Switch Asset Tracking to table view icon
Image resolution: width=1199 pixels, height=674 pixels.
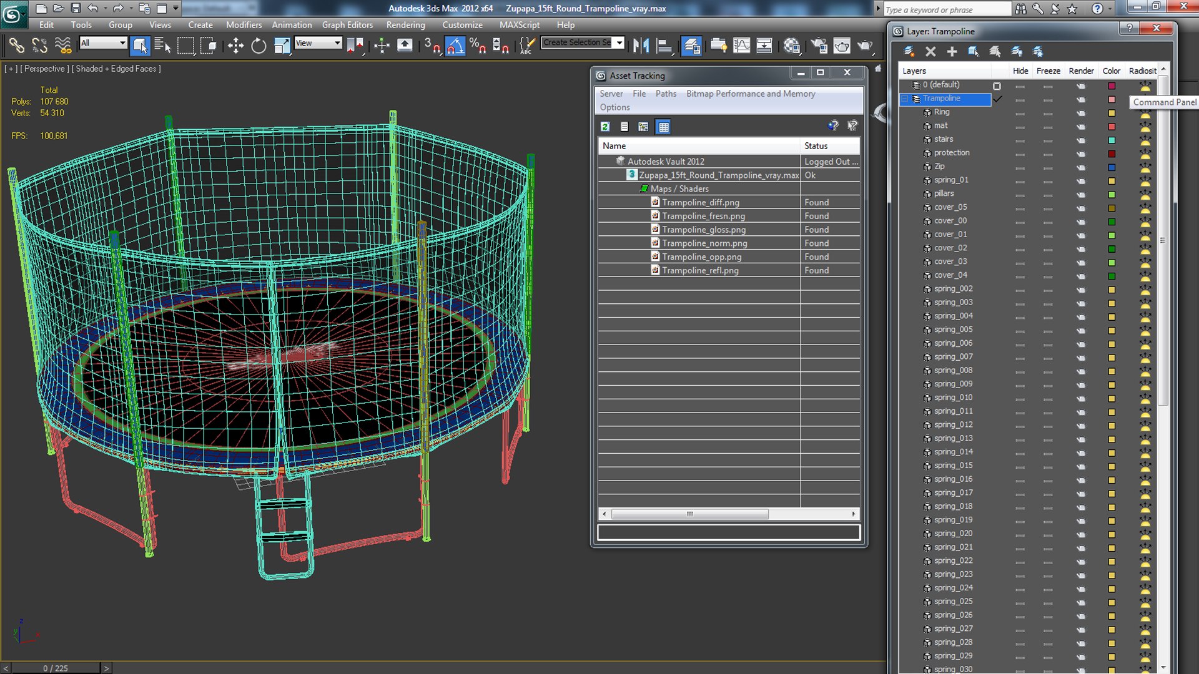[663, 127]
